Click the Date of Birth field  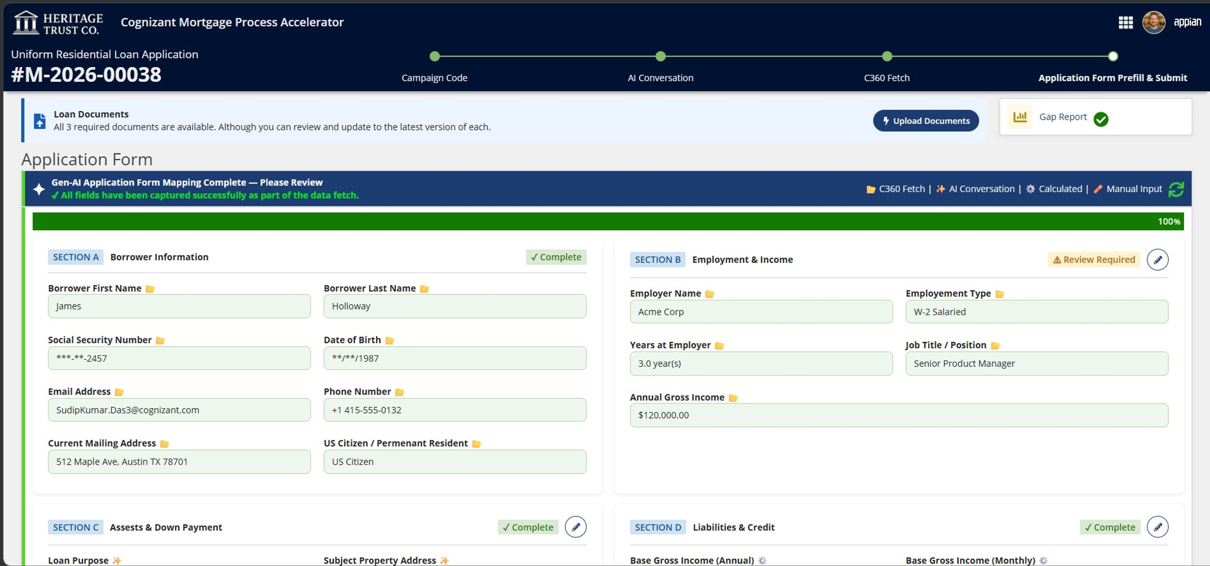[455, 358]
